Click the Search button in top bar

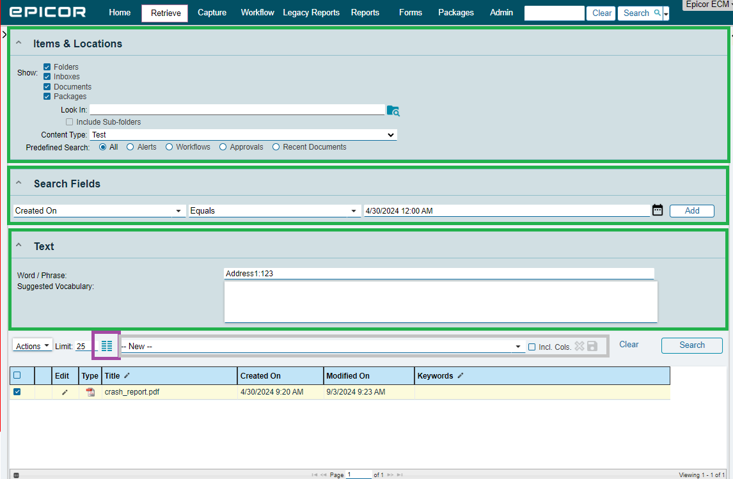click(640, 13)
